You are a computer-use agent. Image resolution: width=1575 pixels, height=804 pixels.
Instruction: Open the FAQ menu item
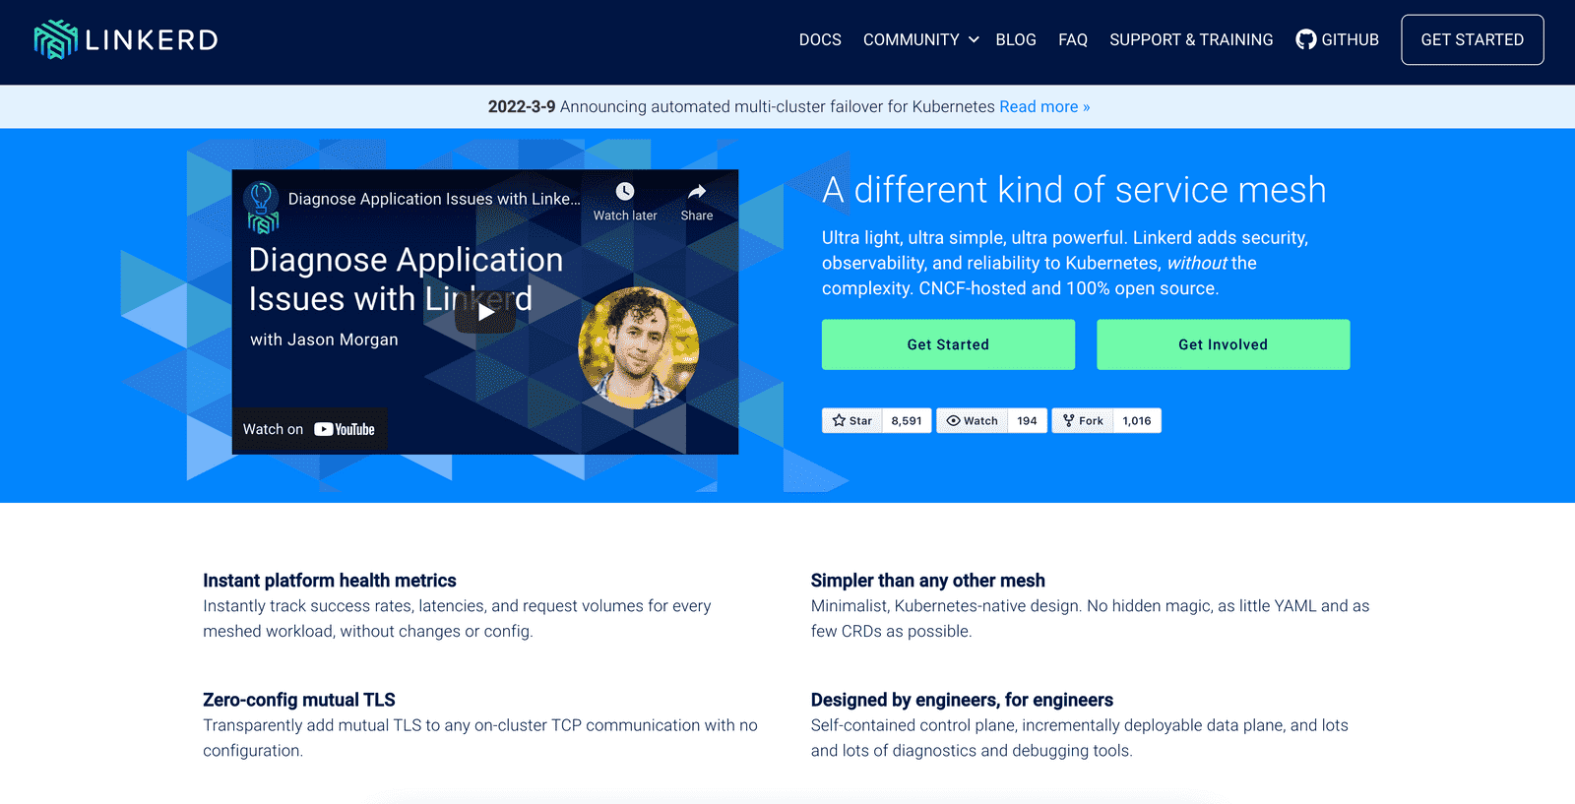coord(1073,39)
